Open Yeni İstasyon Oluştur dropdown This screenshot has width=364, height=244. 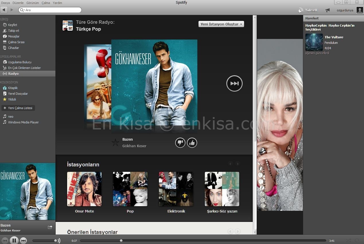tap(221, 24)
